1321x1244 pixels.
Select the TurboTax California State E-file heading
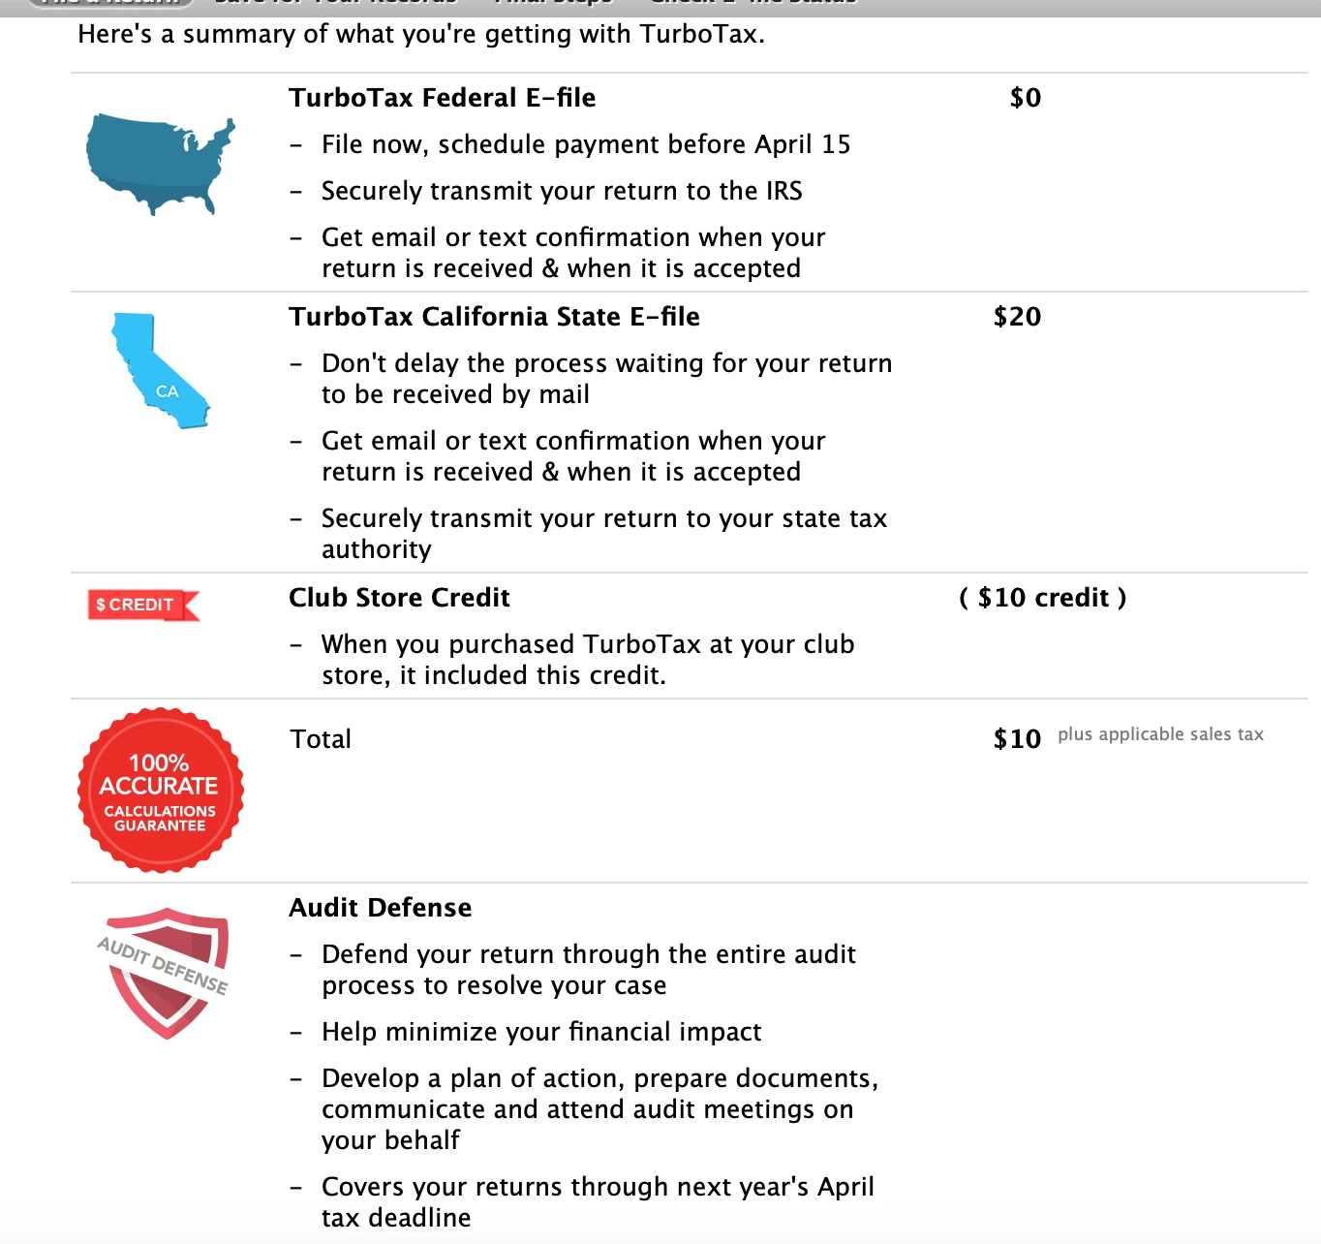pyautogui.click(x=494, y=317)
